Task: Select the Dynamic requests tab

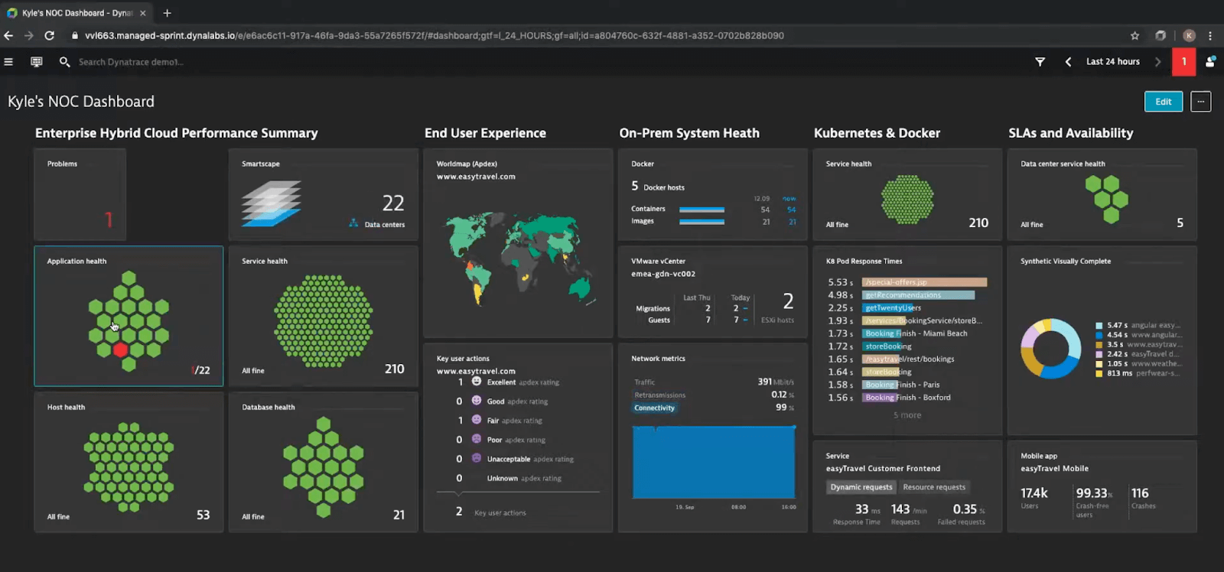Action: (x=861, y=487)
